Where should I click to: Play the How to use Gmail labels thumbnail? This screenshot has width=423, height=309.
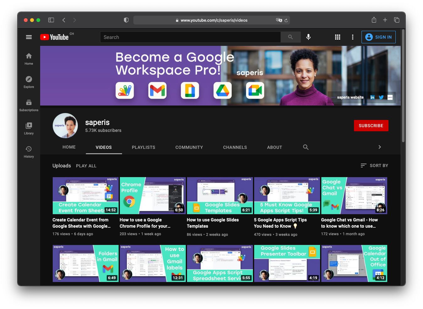tap(153, 263)
